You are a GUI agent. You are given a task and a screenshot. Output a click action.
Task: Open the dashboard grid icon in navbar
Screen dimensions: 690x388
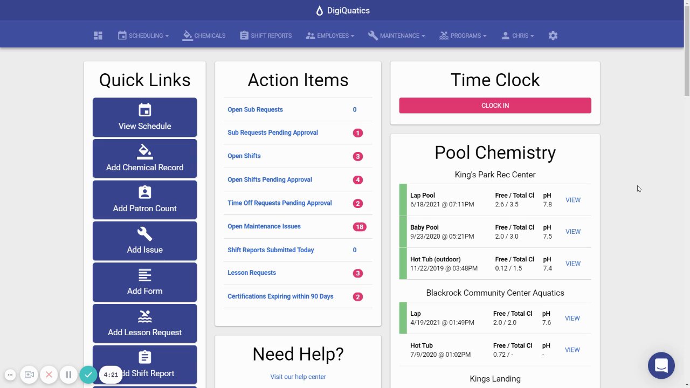(x=98, y=36)
